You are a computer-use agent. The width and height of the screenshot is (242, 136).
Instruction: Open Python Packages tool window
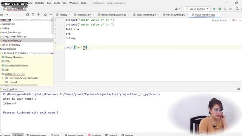[36, 135]
